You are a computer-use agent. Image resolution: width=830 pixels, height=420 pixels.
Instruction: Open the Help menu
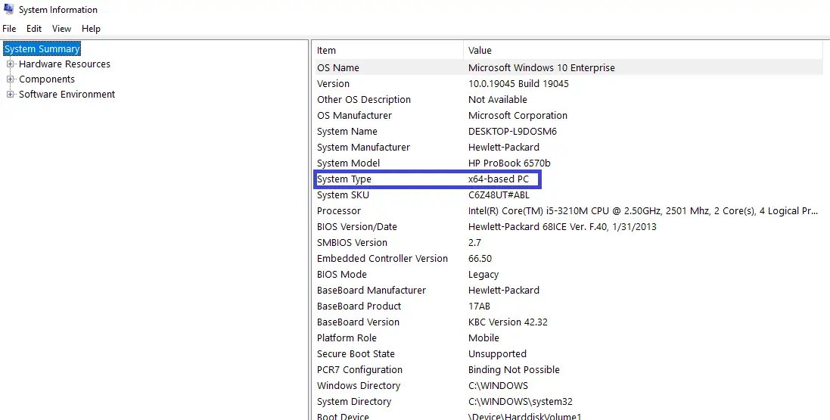[91, 29]
